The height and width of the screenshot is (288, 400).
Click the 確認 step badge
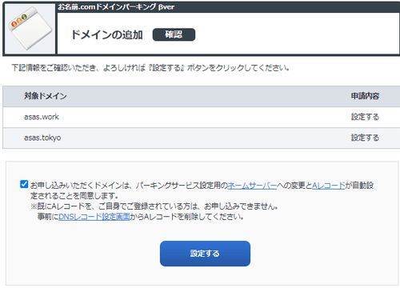174,34
